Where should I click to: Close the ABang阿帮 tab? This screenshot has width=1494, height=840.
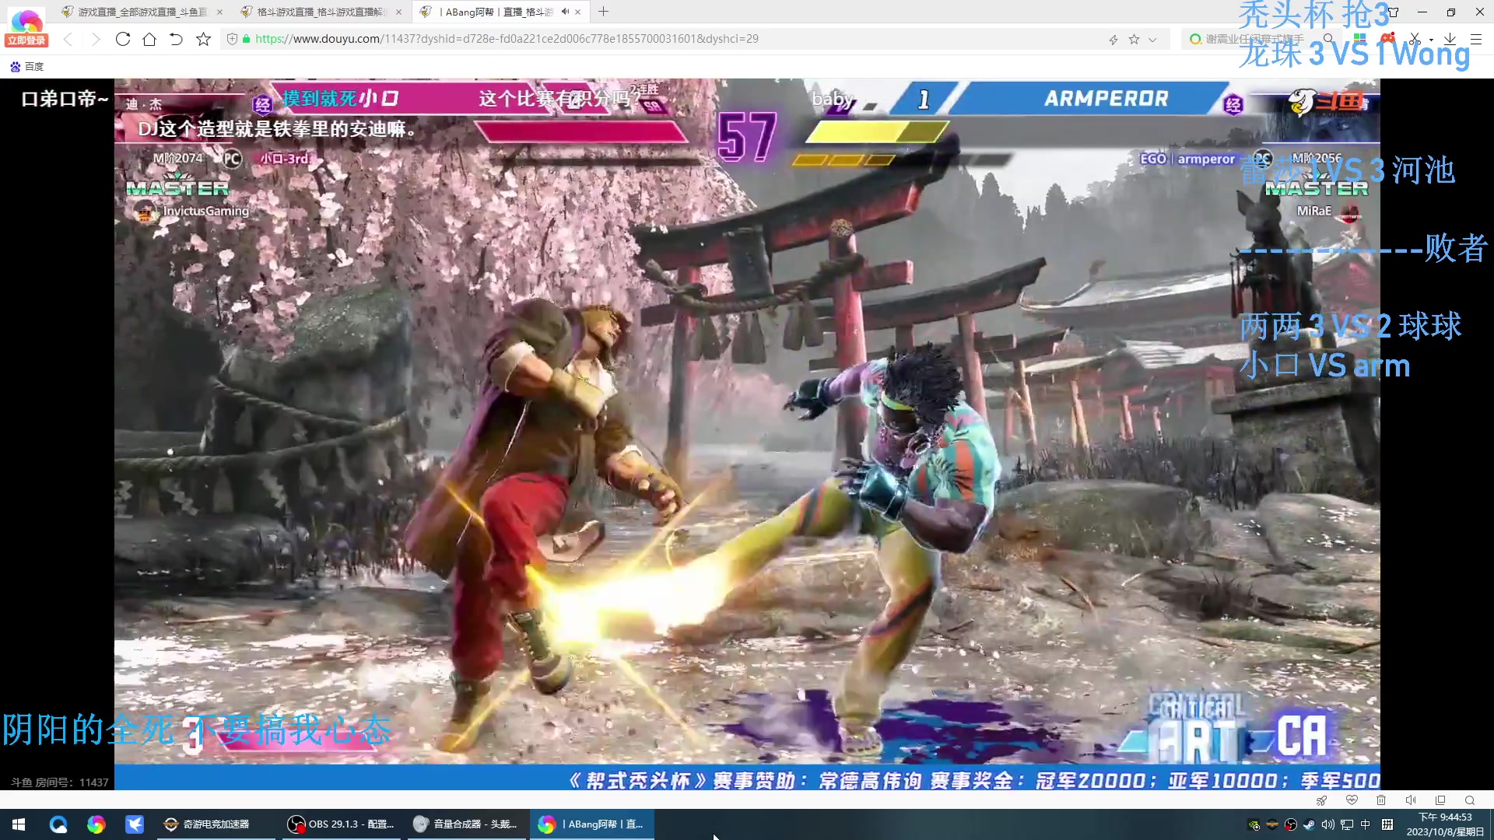pos(578,12)
